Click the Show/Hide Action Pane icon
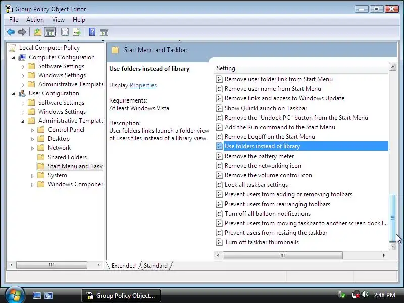Screen dimensions: 404x303 coord(104,33)
